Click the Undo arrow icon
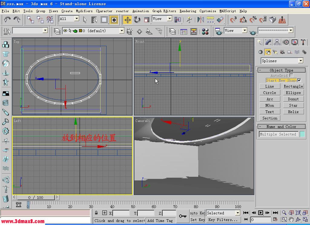Image resolution: width=310 pixels, height=225 pixels. coord(7,20)
